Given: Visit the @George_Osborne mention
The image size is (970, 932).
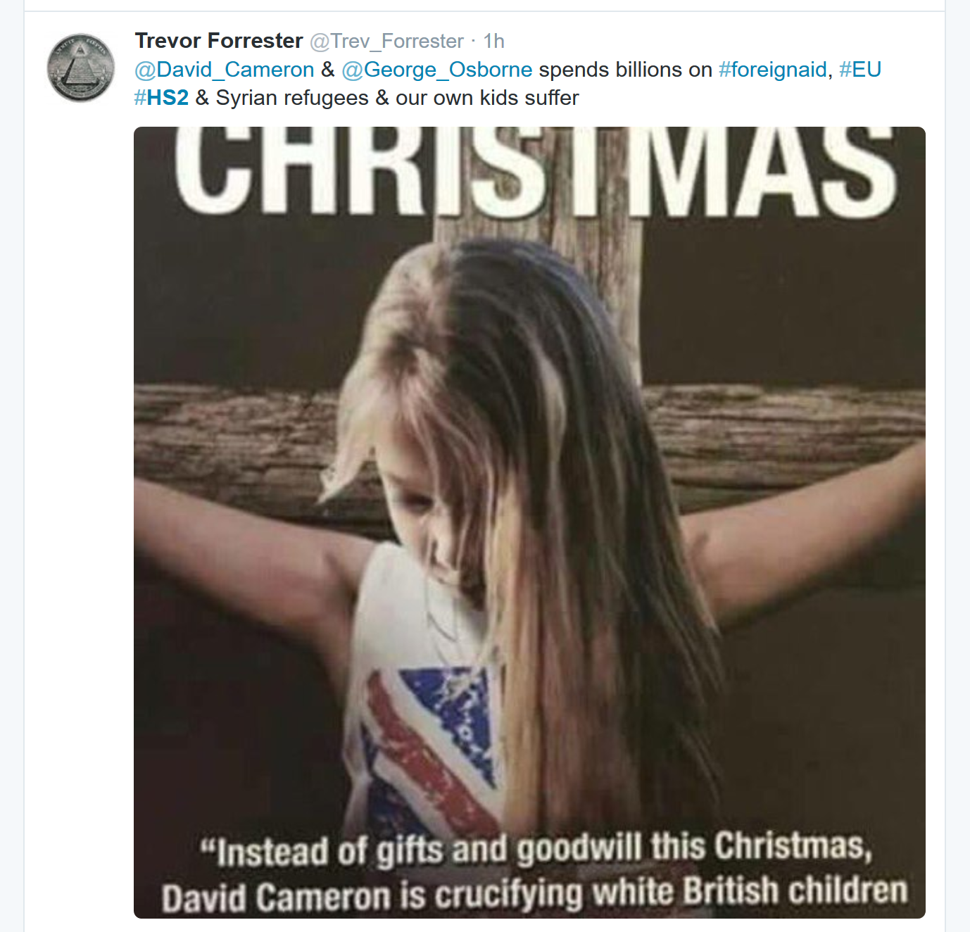Looking at the screenshot, I should (436, 70).
